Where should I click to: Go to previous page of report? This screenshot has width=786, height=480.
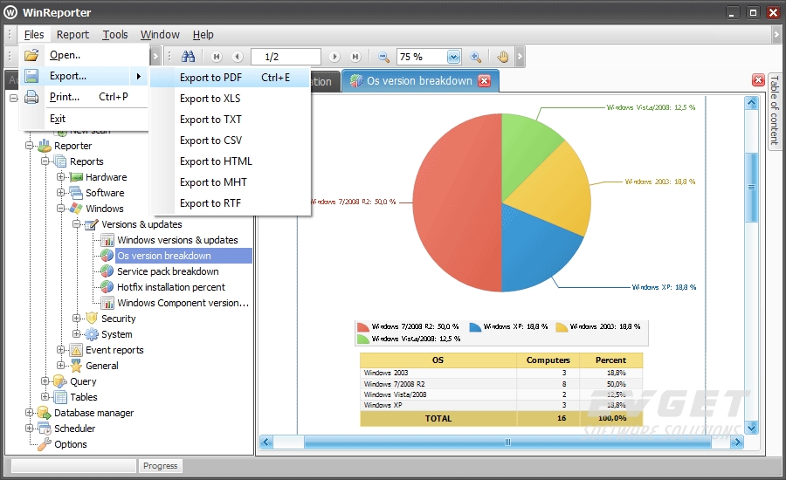[x=238, y=57]
